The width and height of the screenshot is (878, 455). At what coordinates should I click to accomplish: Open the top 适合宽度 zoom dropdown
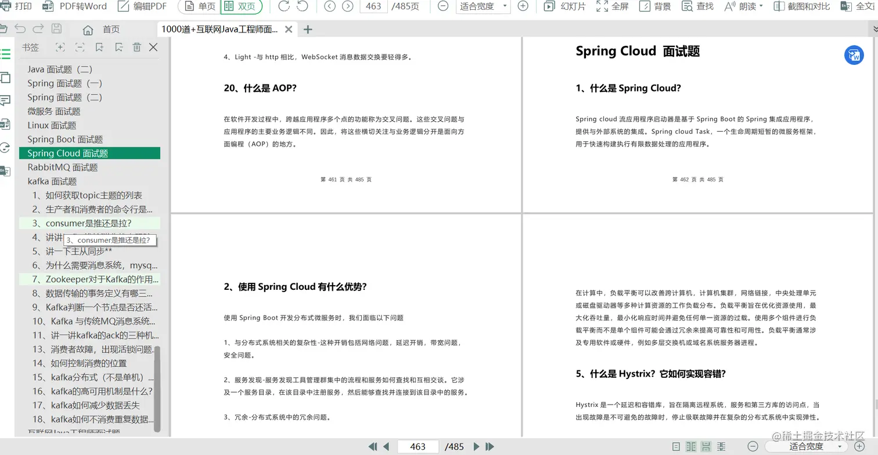coord(483,6)
